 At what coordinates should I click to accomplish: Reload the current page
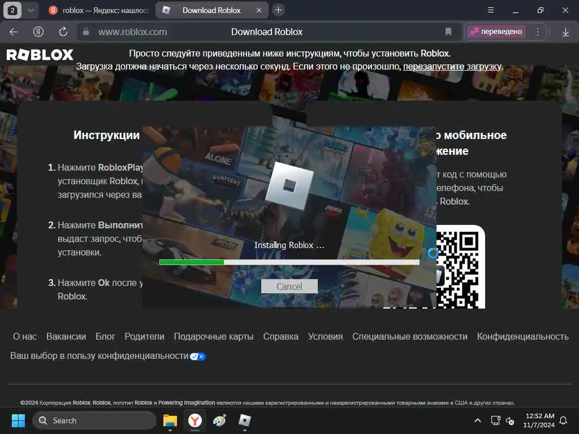(63, 32)
